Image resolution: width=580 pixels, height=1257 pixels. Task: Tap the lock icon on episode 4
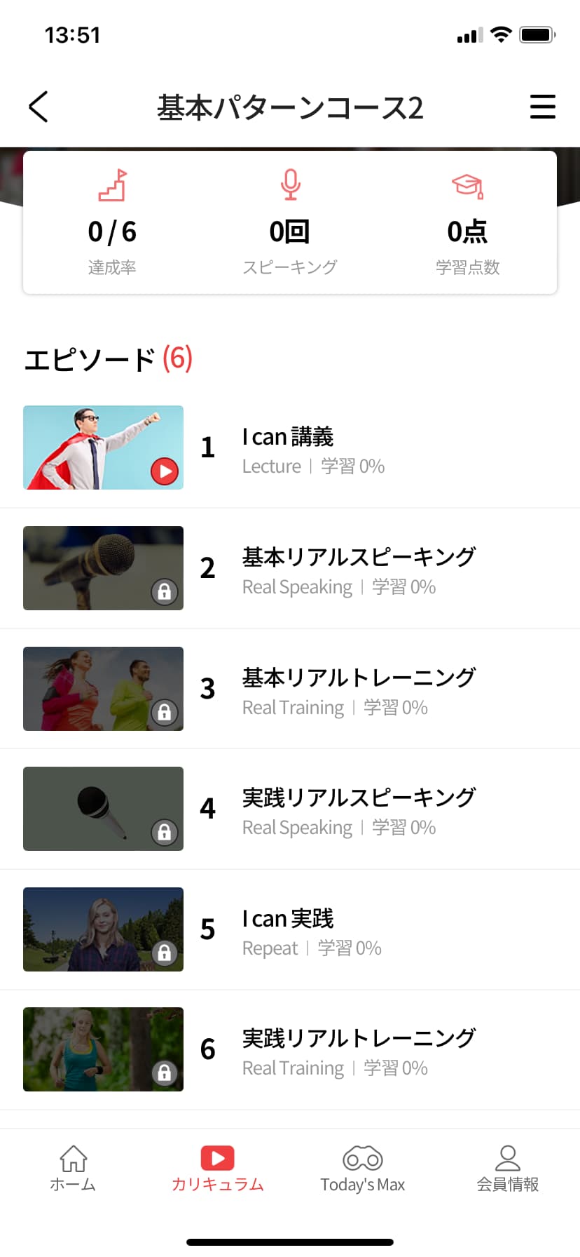click(x=165, y=833)
